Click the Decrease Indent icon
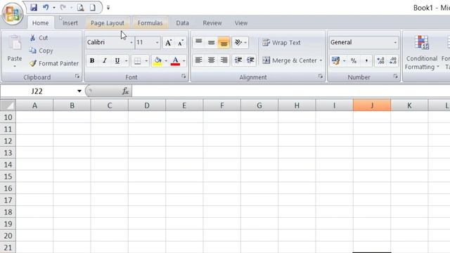This screenshot has height=253, width=450. click(238, 60)
